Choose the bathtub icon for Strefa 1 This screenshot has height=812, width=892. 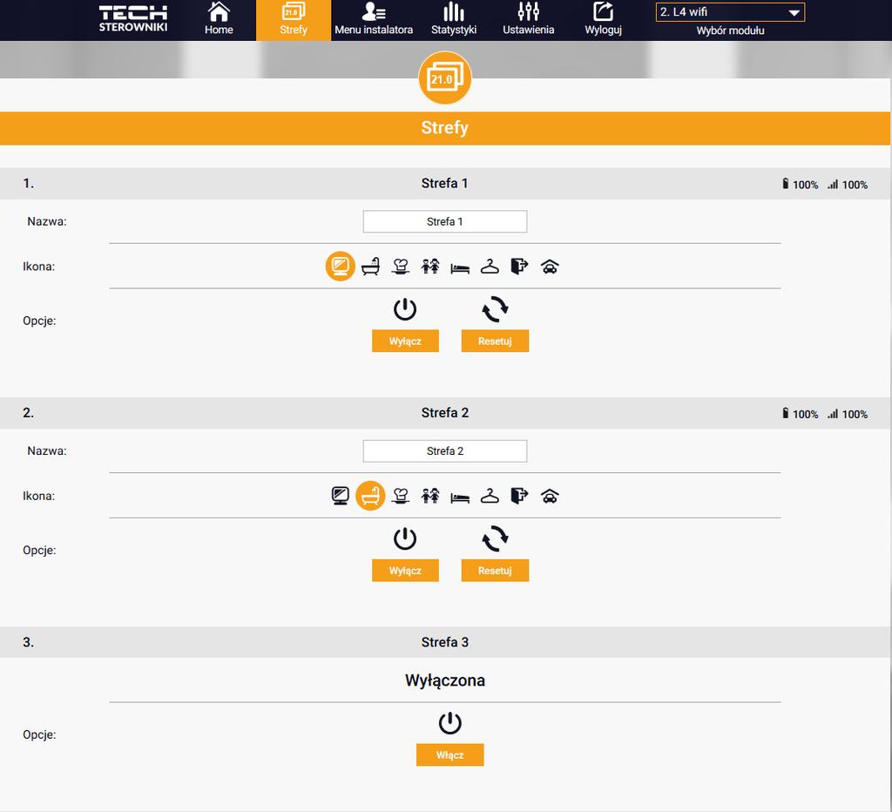click(370, 267)
